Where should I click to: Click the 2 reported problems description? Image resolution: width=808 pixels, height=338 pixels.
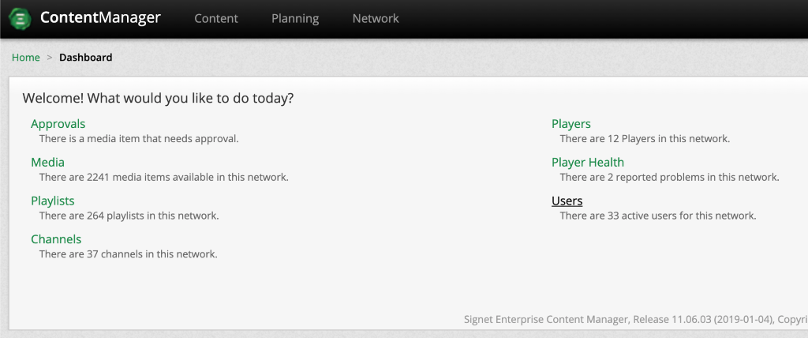pyautogui.click(x=669, y=178)
